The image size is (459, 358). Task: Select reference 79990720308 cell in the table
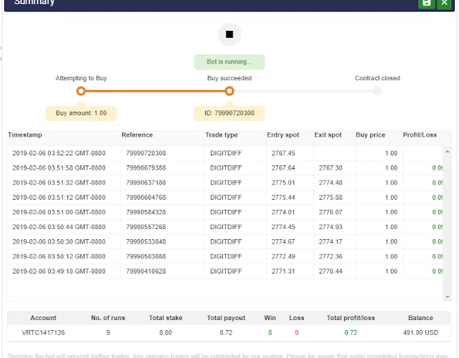point(146,153)
